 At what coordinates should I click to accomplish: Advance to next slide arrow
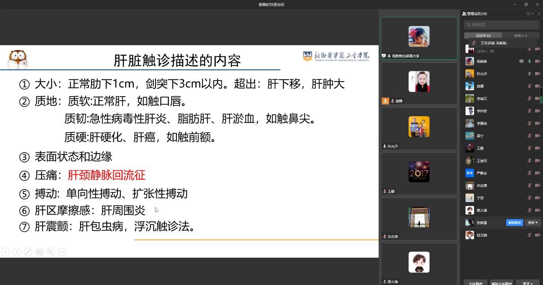[17, 252]
